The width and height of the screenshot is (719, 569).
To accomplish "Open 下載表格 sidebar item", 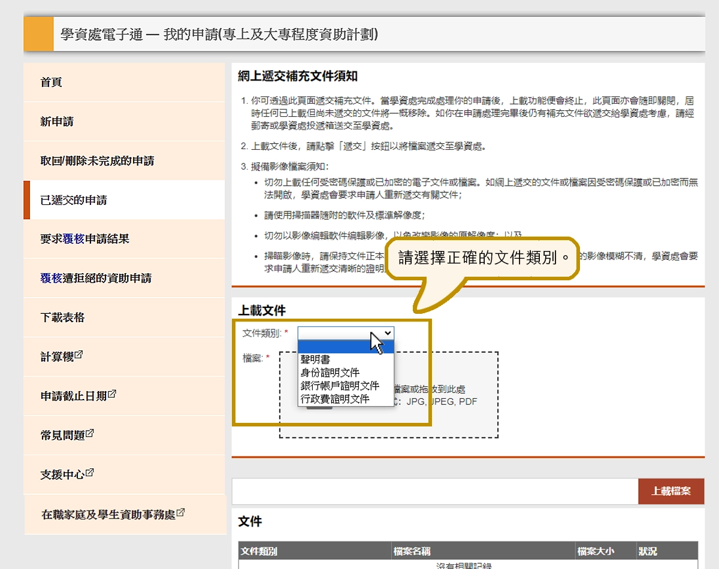I will click(62, 317).
